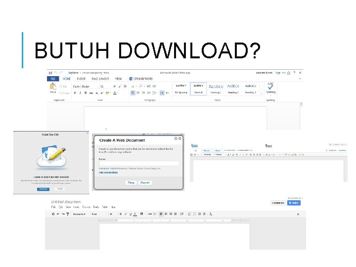Open text highlight color in Word ribbon
The width and height of the screenshot is (356, 267).
click(107, 93)
